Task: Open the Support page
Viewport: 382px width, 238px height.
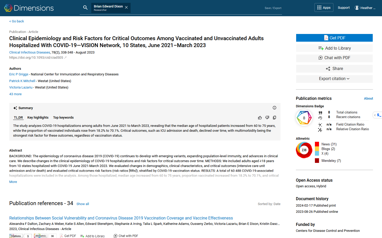Action: 344,8
